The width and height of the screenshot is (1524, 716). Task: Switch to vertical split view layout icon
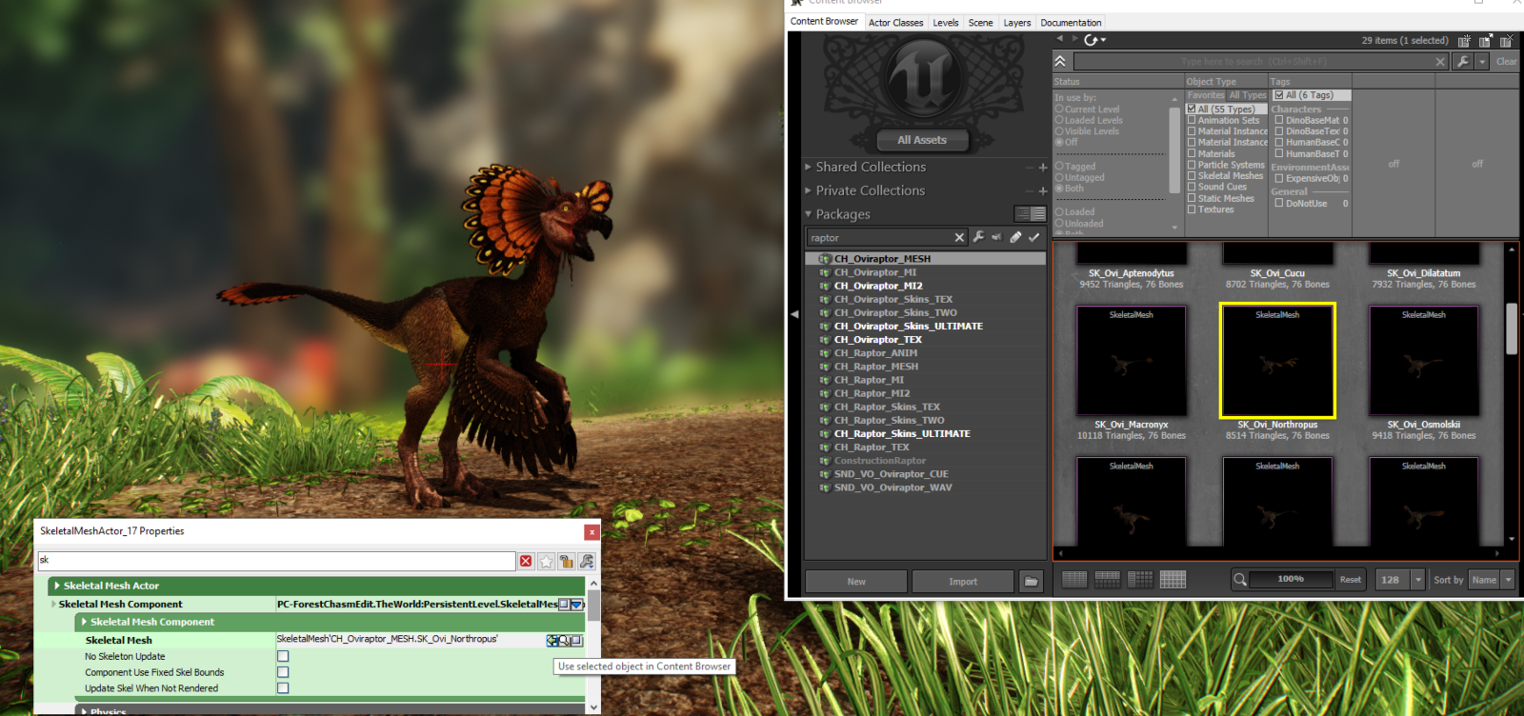1140,579
